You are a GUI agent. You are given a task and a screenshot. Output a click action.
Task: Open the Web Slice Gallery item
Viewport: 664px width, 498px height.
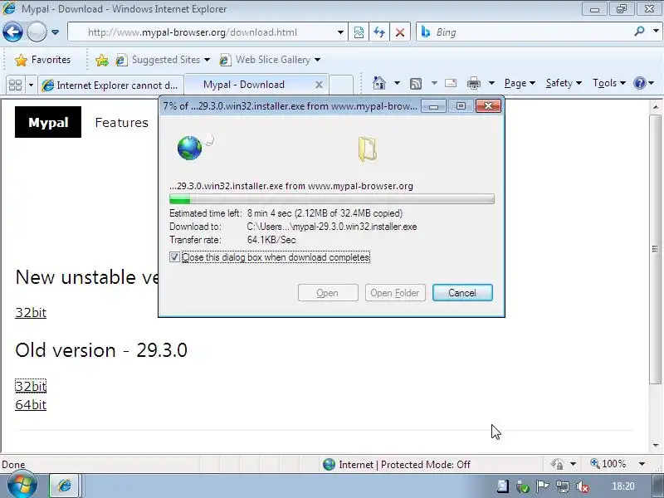270,60
